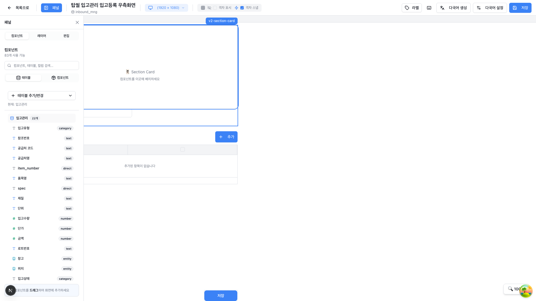Open 다국어 설정 settings
This screenshot has width=536, height=301.
(490, 8)
